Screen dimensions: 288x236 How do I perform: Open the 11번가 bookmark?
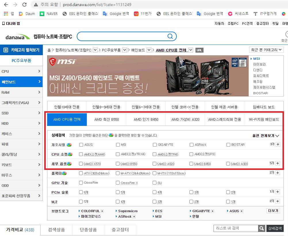pyautogui.click(x=143, y=14)
